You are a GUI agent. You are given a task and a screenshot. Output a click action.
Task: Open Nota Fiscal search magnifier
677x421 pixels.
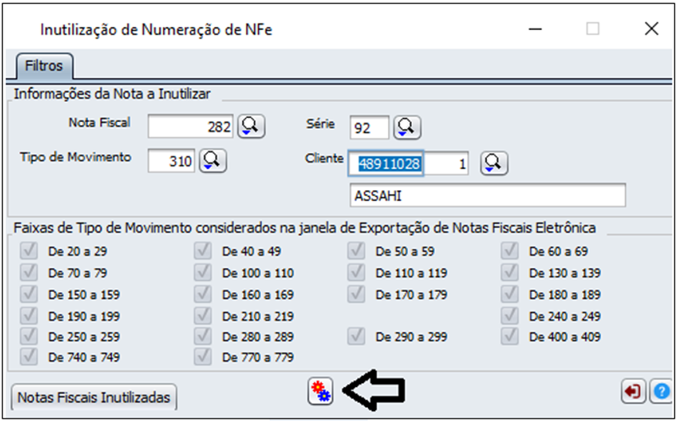point(250,126)
